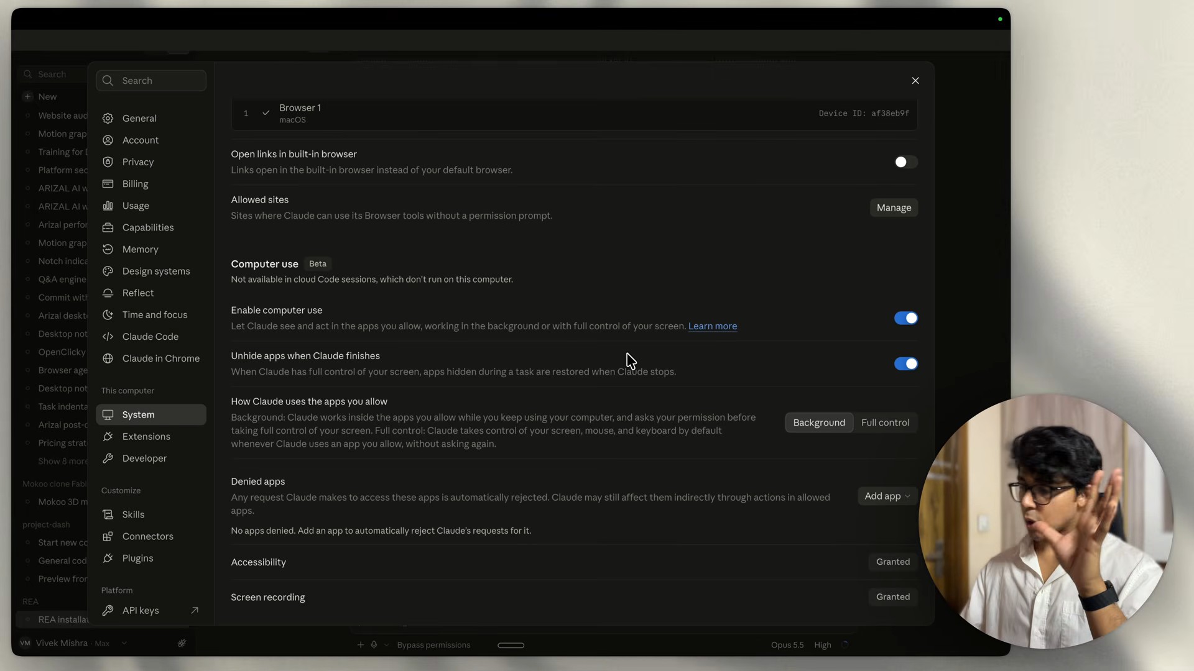Toggle Open links in built-in browser

point(905,162)
